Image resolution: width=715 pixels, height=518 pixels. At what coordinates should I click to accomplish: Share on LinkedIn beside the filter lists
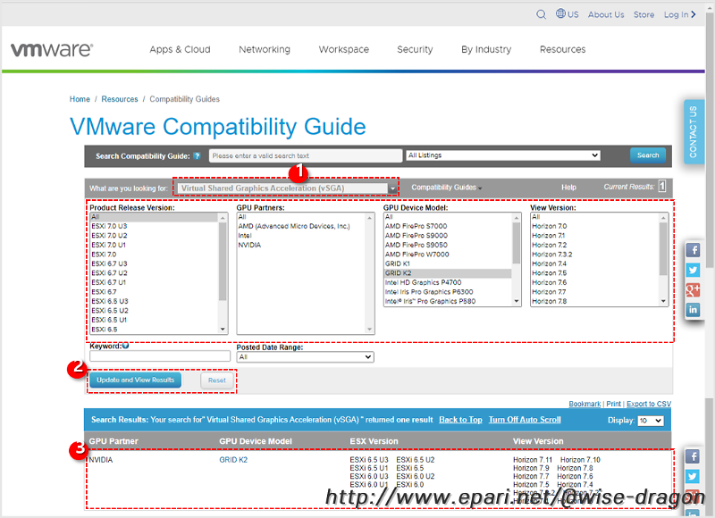(693, 310)
